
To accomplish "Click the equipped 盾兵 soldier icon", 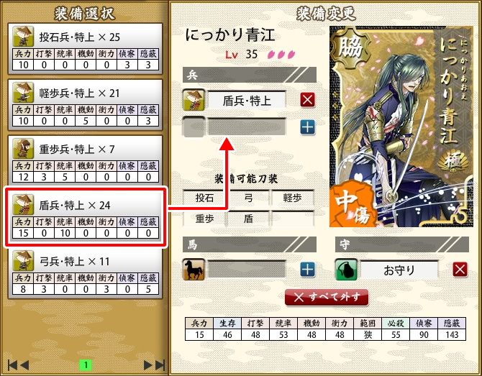I will (x=194, y=100).
